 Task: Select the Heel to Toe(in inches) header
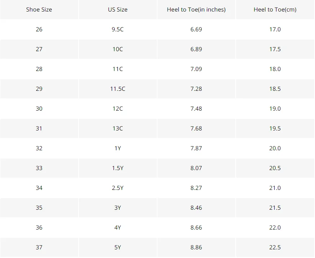196,9
